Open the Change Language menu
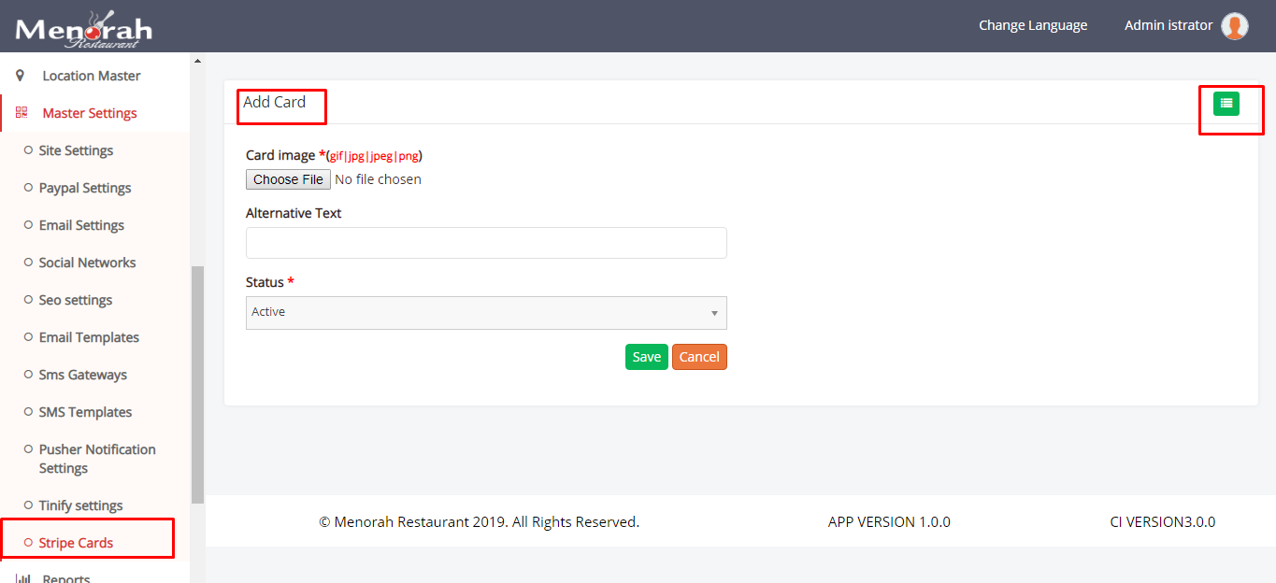Viewport: 1276px width, 583px height. point(1032,25)
